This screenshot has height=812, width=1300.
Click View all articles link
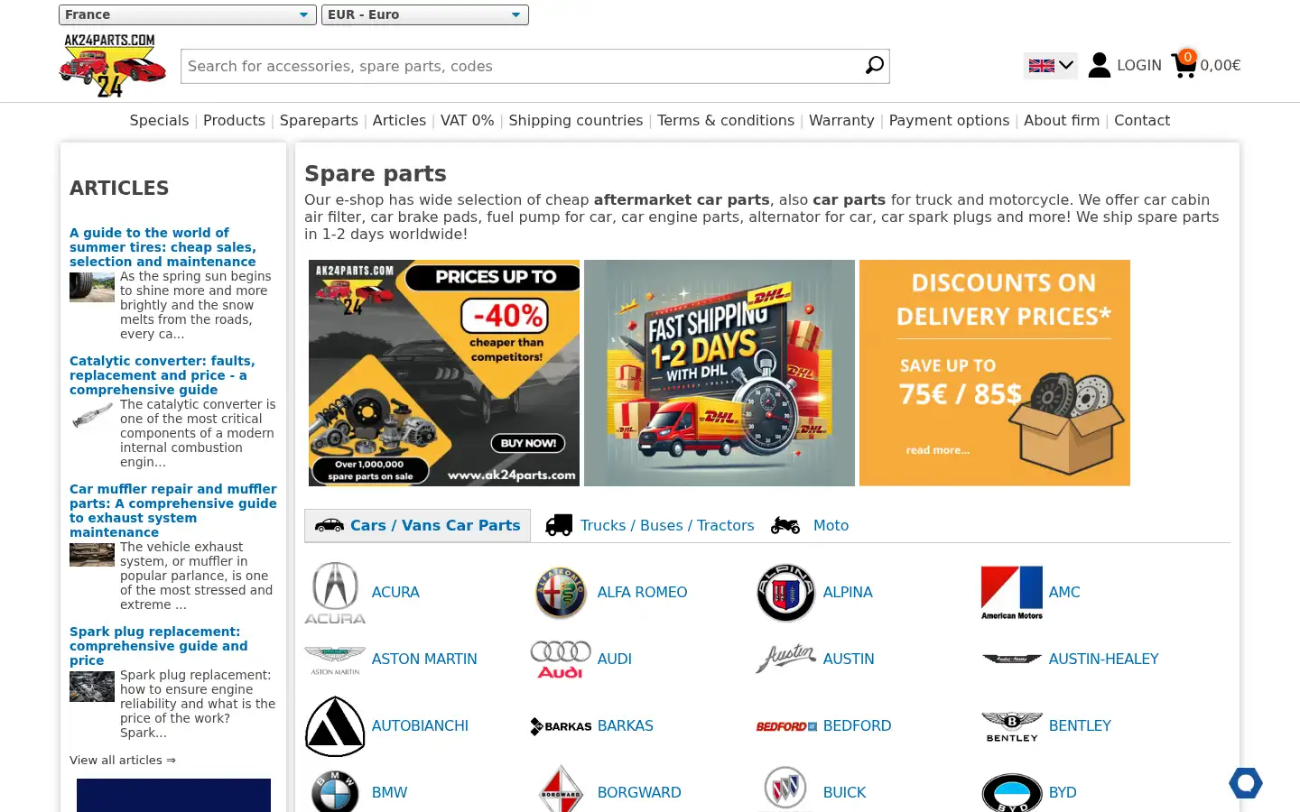click(x=123, y=761)
